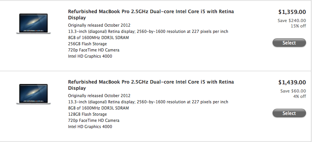The height and width of the screenshot is (142, 313).
Task: Click the $1,439.00 price
Action: click(292, 82)
